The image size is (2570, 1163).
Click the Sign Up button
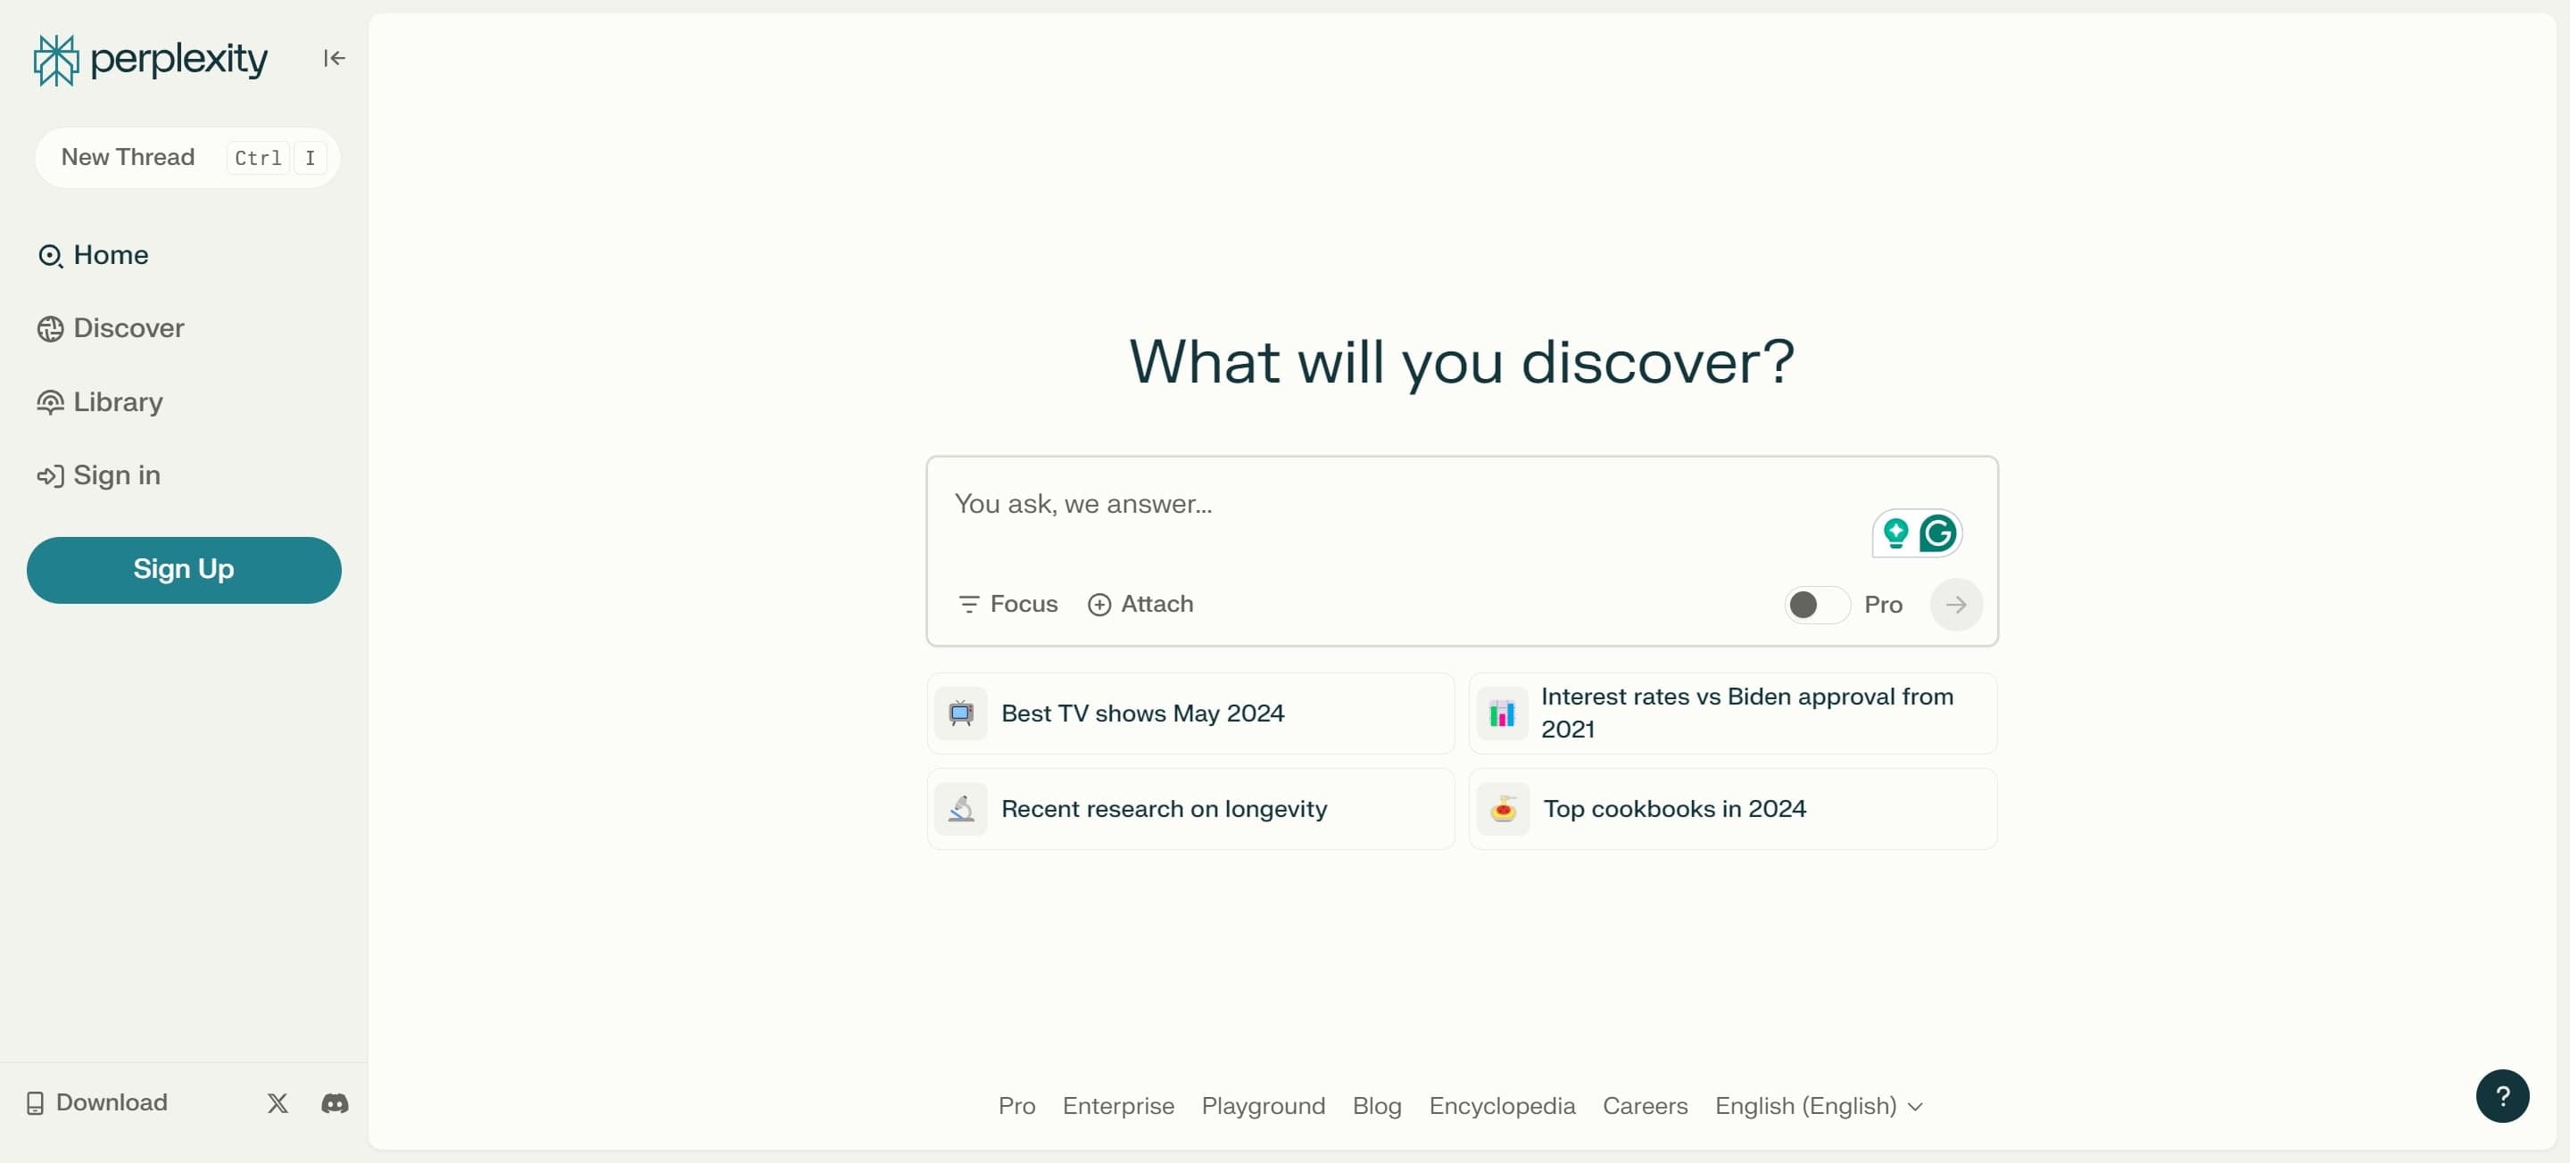coord(184,570)
